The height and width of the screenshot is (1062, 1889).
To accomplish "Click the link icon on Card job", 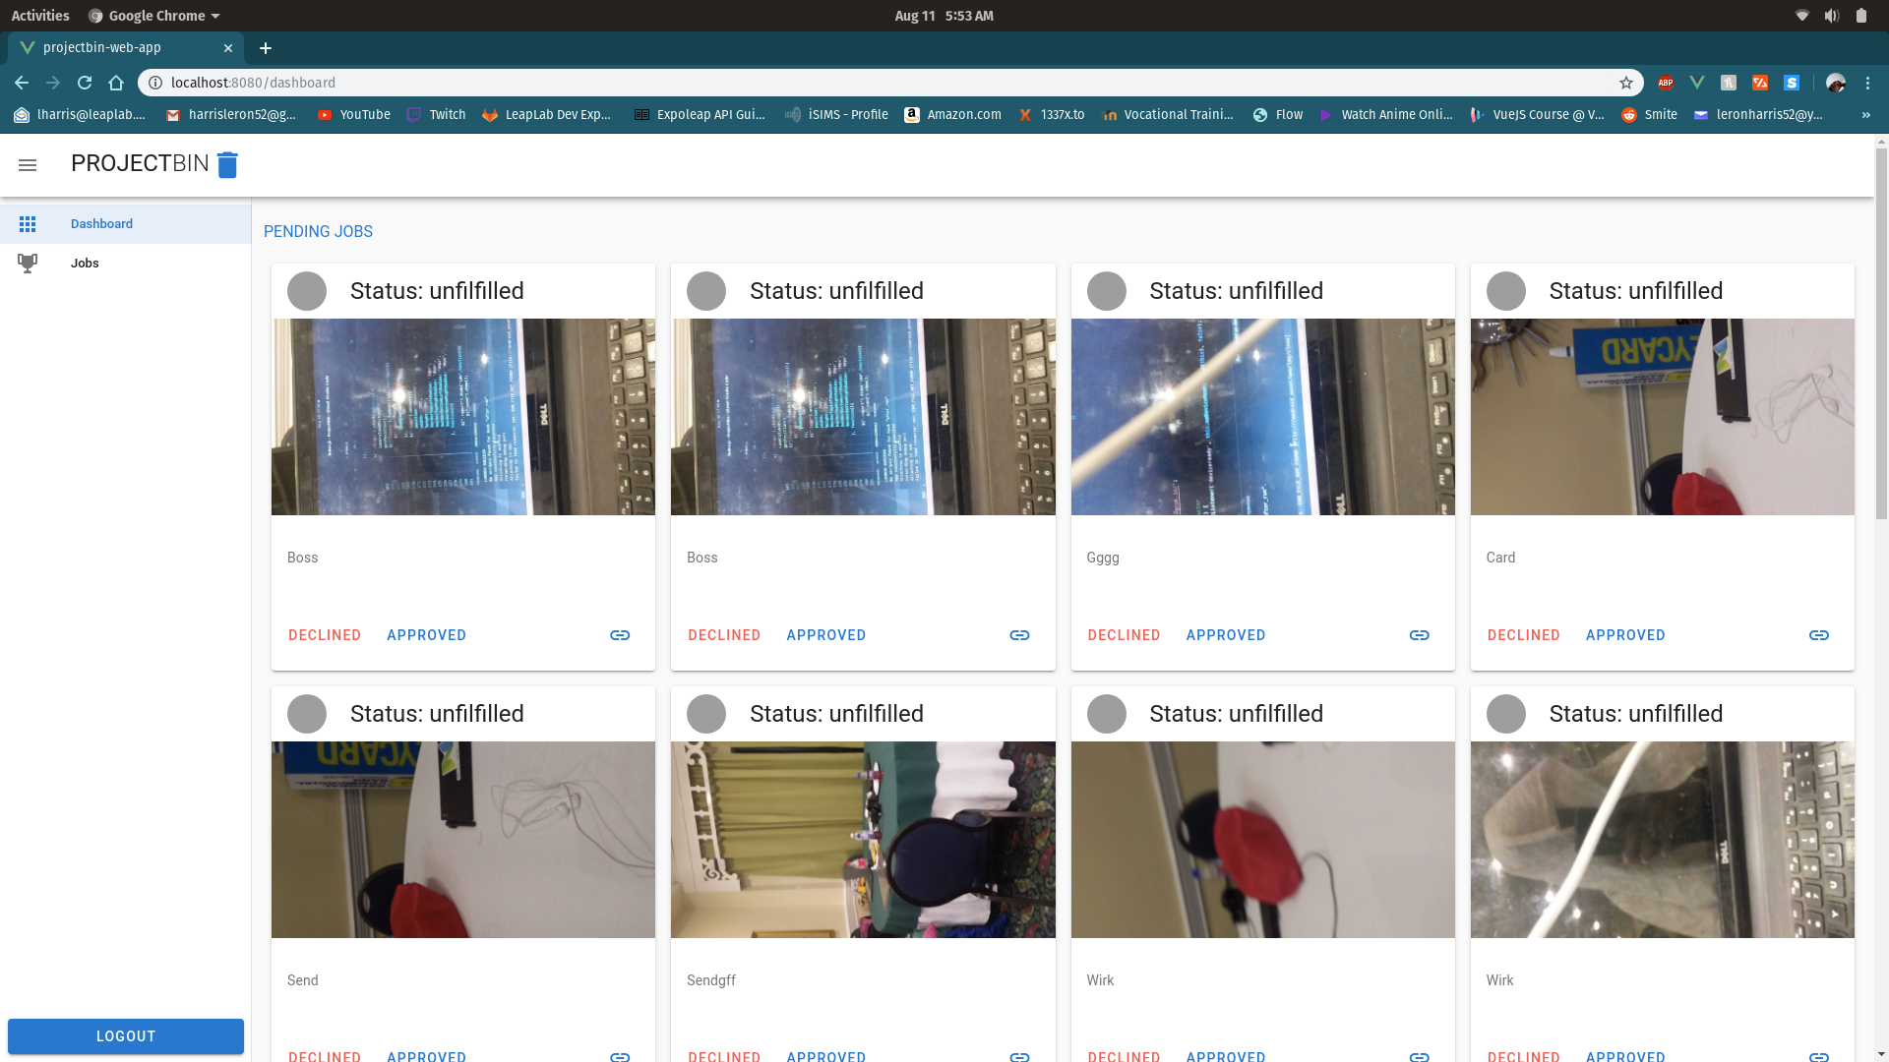I will click(1818, 635).
